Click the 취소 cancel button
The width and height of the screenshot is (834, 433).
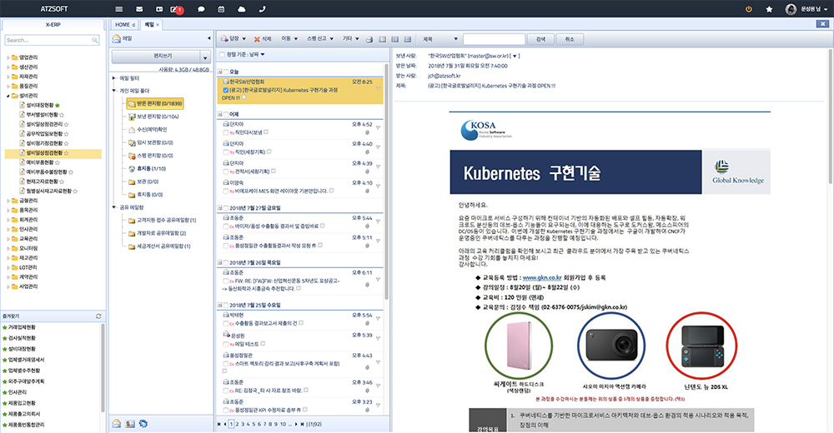tap(570, 39)
